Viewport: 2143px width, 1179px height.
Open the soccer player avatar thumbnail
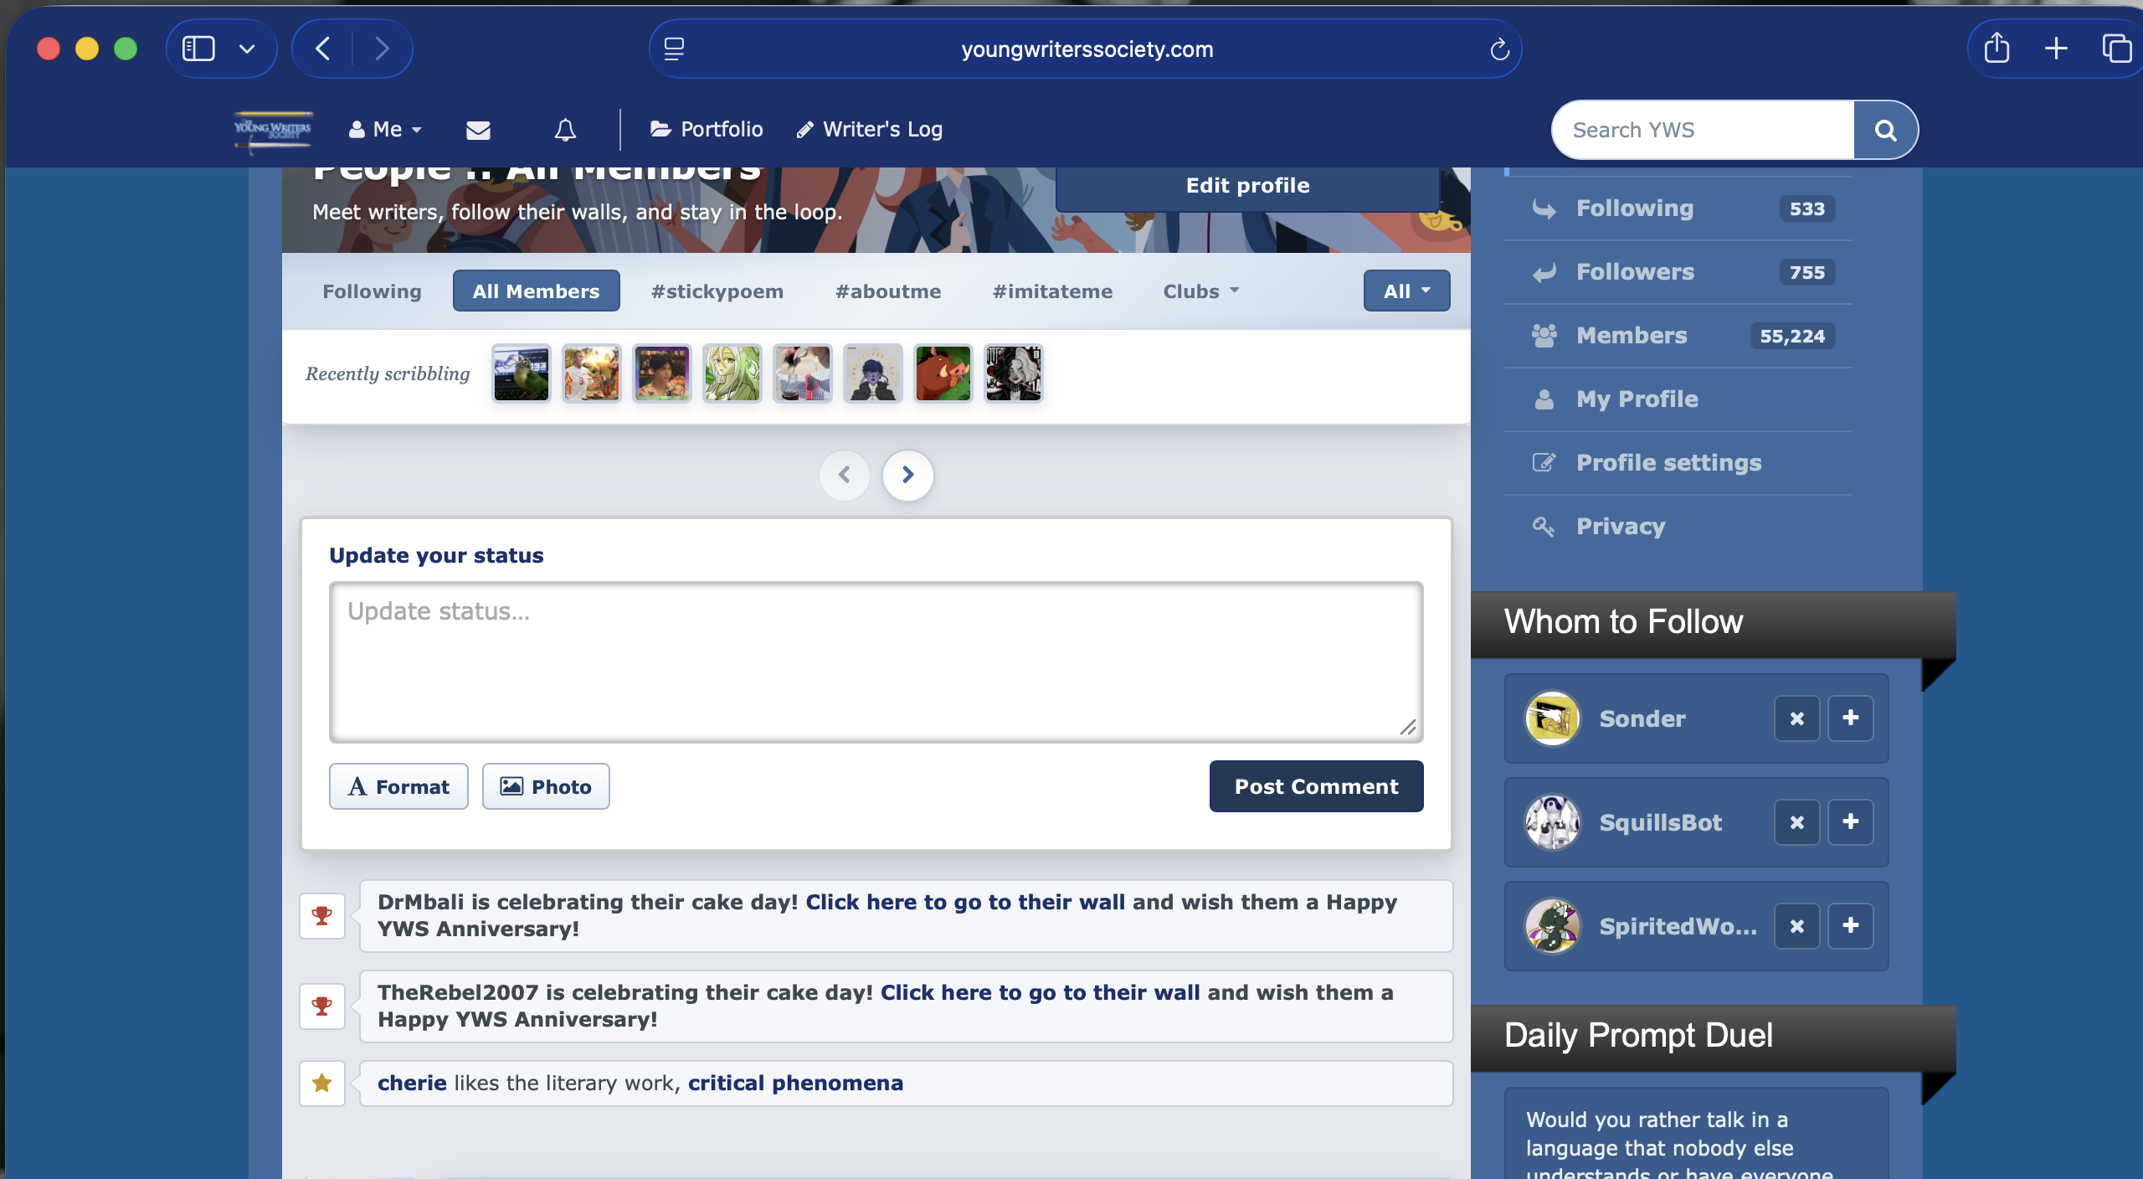click(x=591, y=373)
